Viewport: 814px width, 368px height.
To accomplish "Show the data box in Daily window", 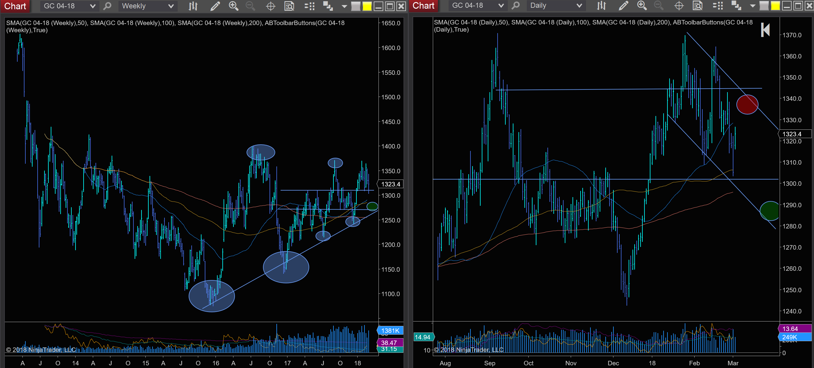I will click(x=697, y=5).
